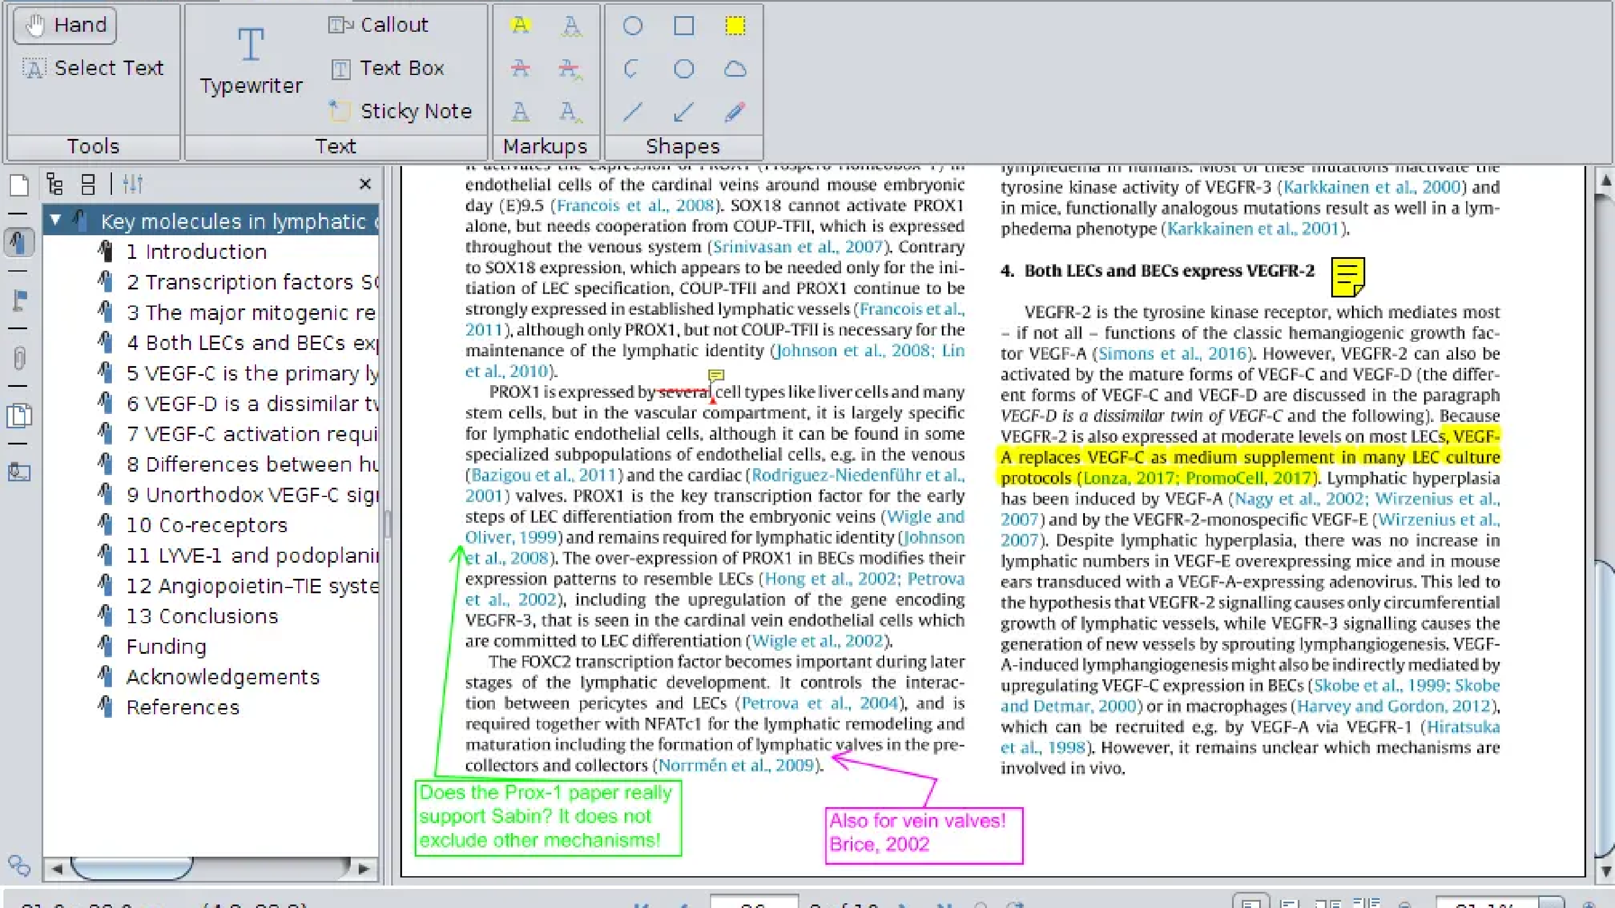
Task: Show the Attachments paperclip panel
Action: coord(19,358)
